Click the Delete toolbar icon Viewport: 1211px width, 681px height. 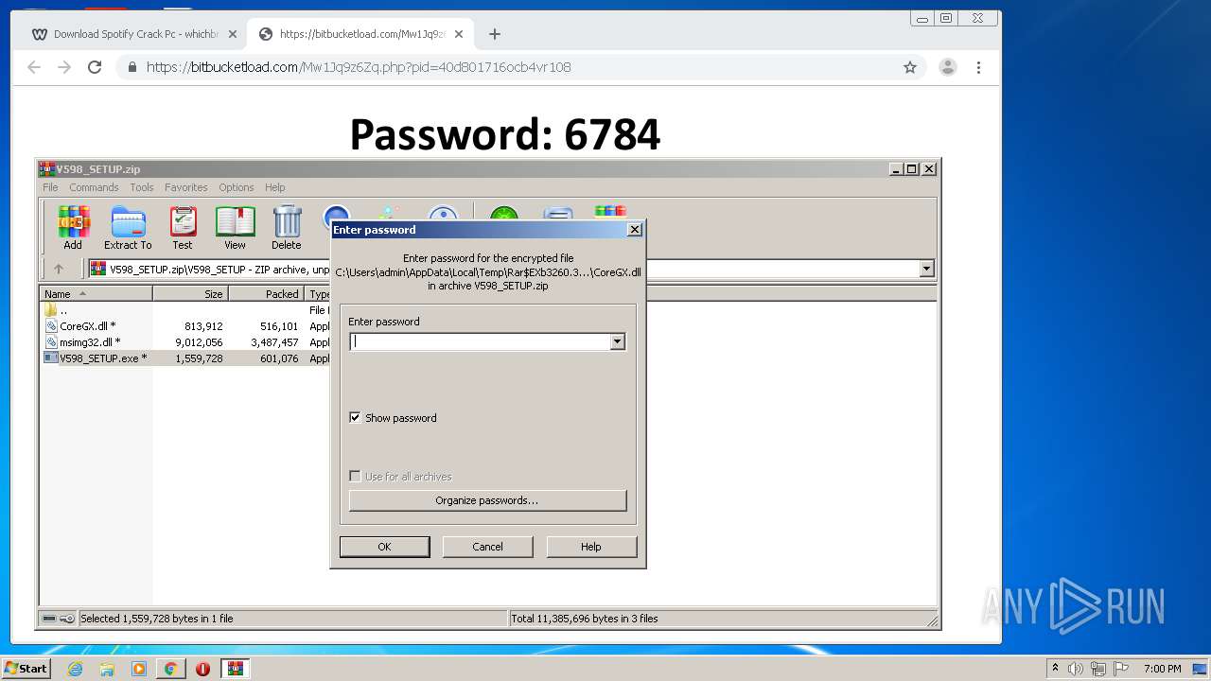[x=287, y=228]
